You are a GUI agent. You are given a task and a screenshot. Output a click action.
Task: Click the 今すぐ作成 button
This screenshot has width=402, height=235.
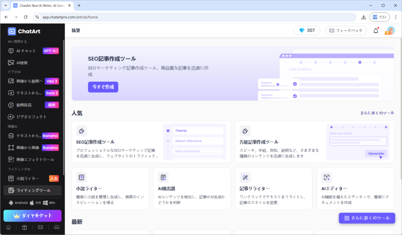pos(103,87)
